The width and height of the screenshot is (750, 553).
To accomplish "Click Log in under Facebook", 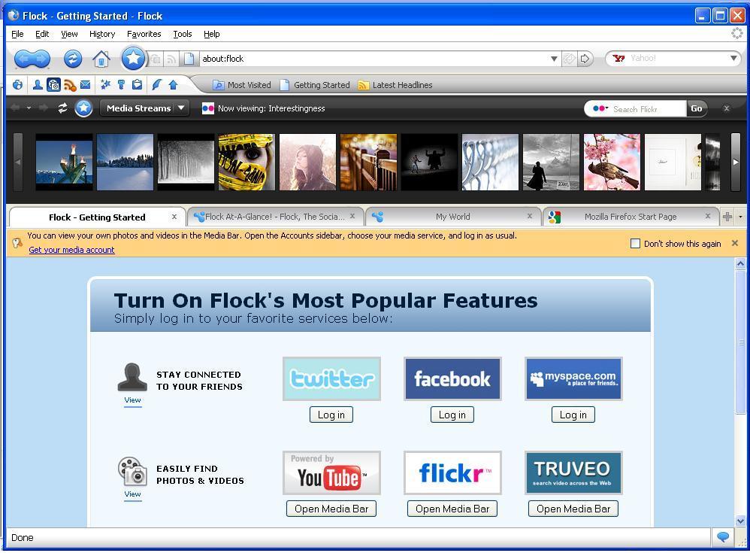I will pos(452,415).
